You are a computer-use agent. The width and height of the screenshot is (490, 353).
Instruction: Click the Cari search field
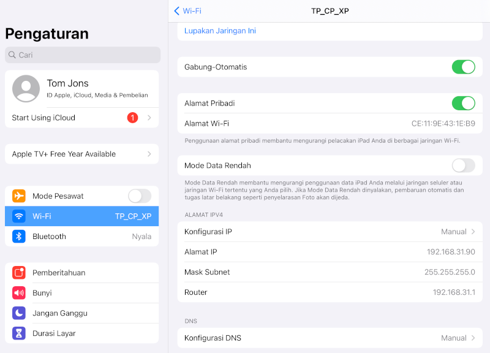[x=82, y=55]
